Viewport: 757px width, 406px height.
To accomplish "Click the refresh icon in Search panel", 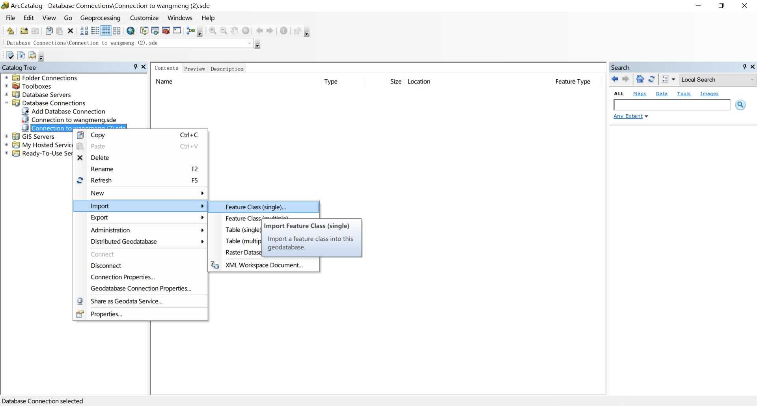I will coord(651,79).
